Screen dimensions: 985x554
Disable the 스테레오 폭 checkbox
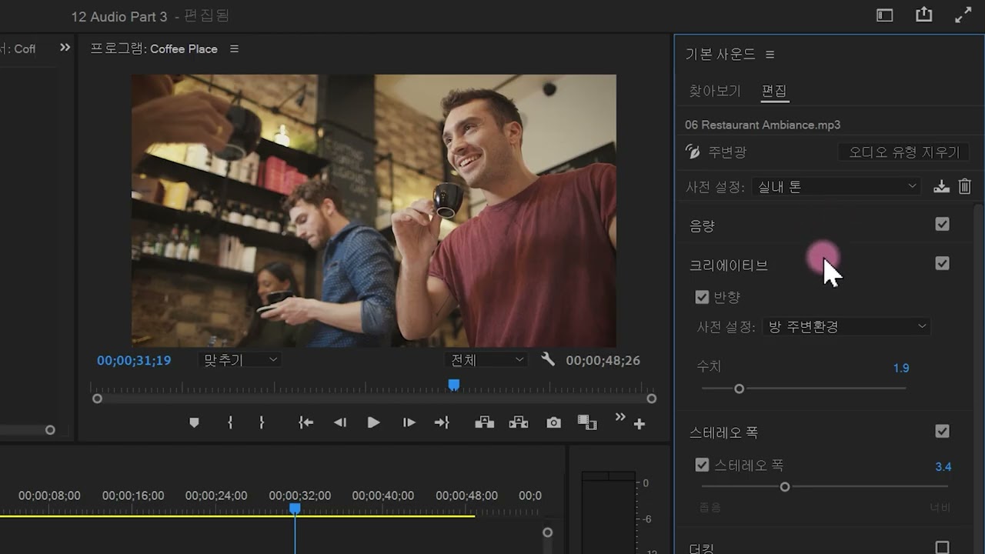pyautogui.click(x=702, y=465)
